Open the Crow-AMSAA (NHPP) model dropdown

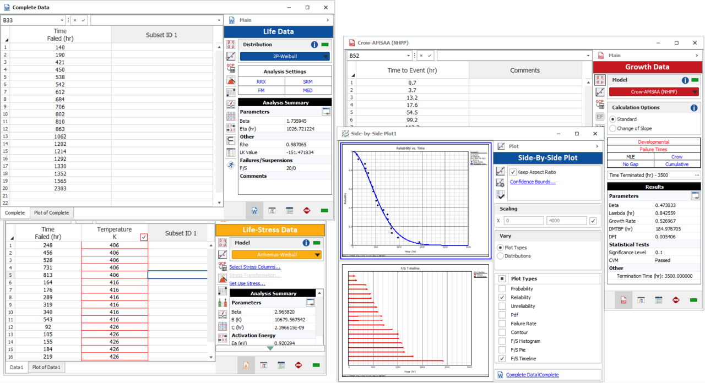pos(653,92)
